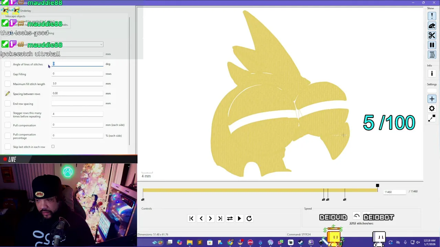Toggle the Pull compensation mm checkbox
The image size is (440, 247).
coord(8,125)
